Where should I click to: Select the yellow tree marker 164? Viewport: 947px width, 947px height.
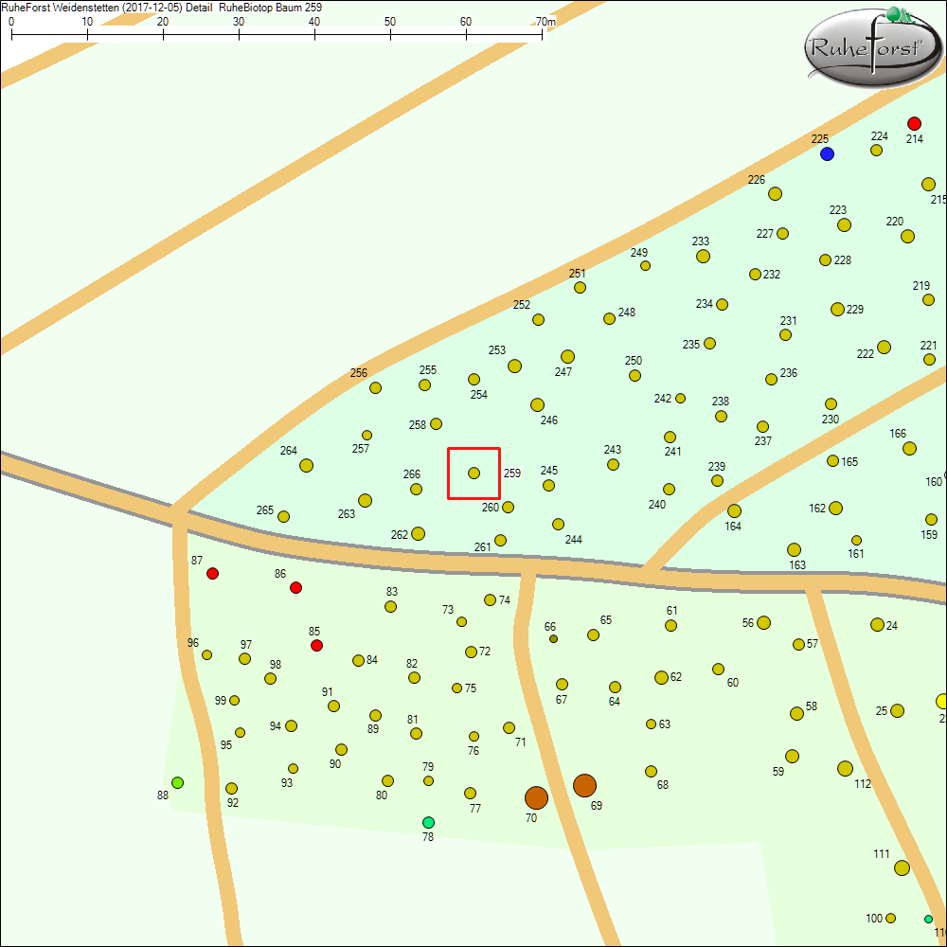point(734,510)
